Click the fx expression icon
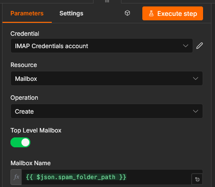Viewport: 215px width, 187px height. (16, 177)
